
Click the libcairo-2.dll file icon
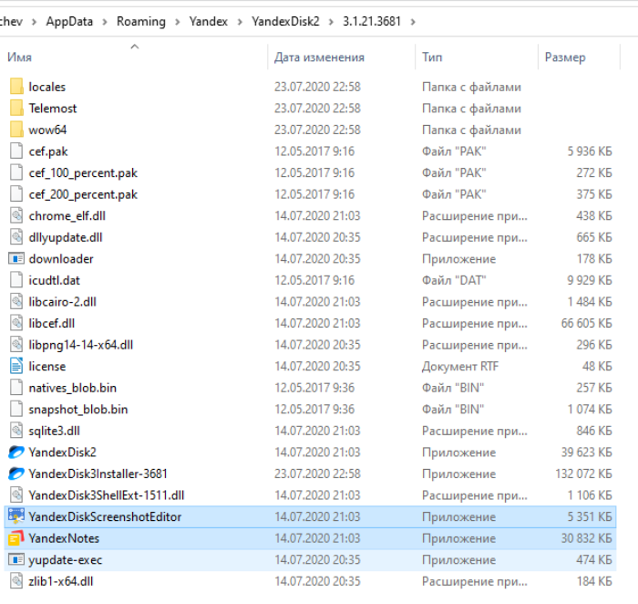16,302
